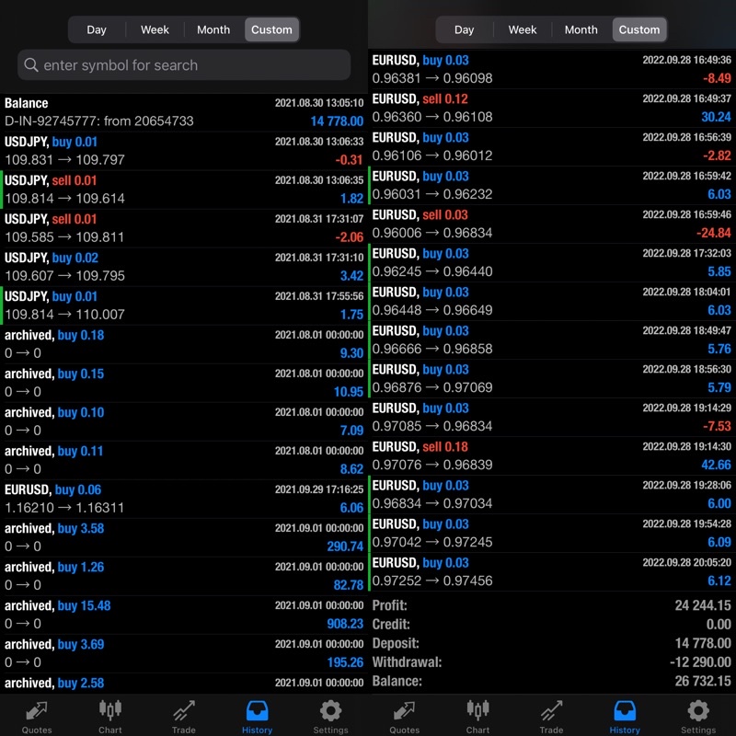Open archived buy 15.48 entry
The height and width of the screenshot is (736, 736).
[184, 615]
